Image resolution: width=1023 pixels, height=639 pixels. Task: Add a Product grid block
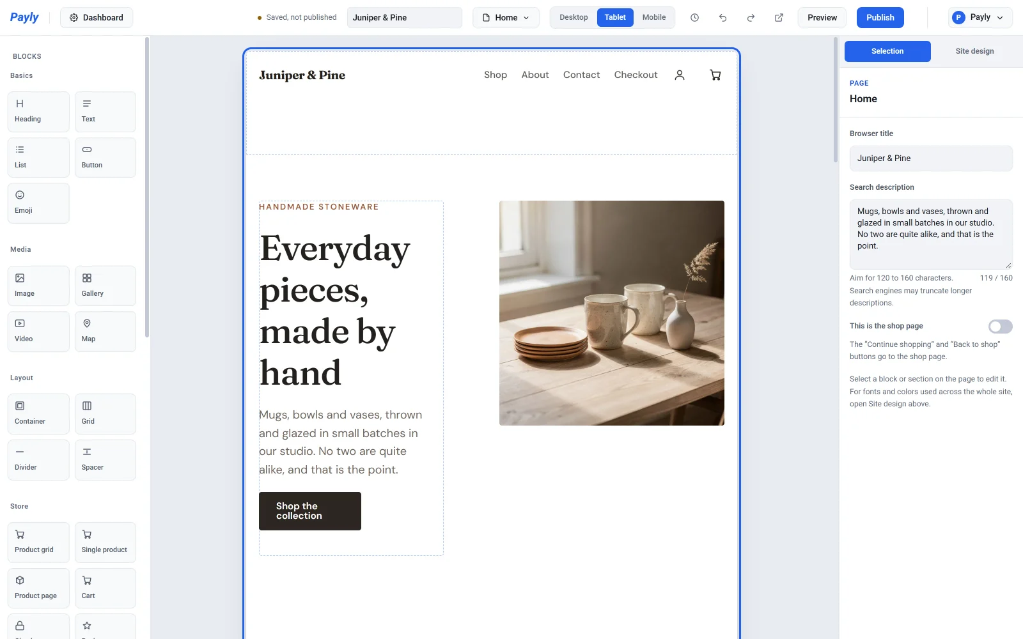point(38,543)
